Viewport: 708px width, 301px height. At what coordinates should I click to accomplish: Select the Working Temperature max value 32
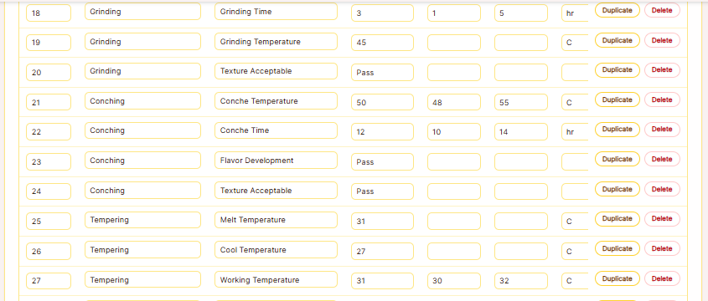(520, 281)
